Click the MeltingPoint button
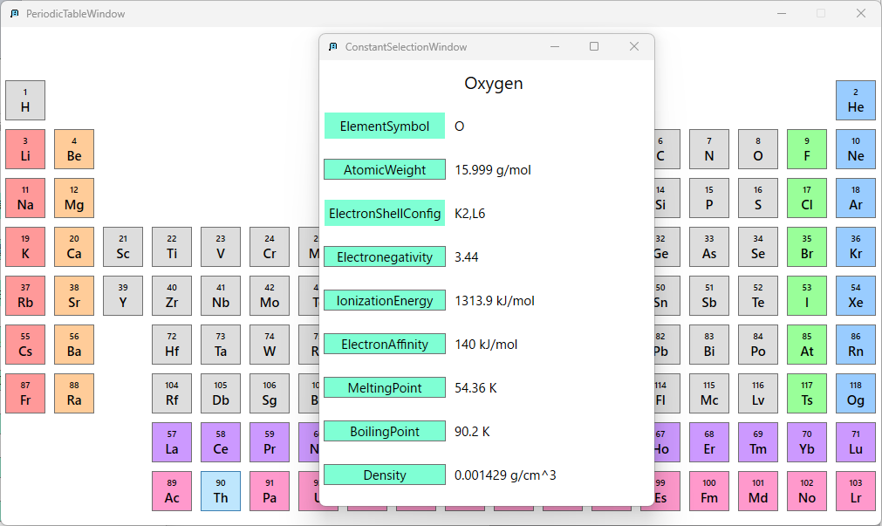This screenshot has width=882, height=526. (385, 387)
